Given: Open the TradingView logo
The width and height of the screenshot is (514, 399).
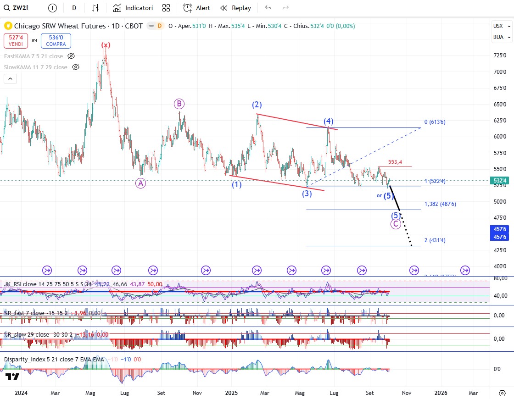Looking at the screenshot, I should pyautogui.click(x=12, y=377).
